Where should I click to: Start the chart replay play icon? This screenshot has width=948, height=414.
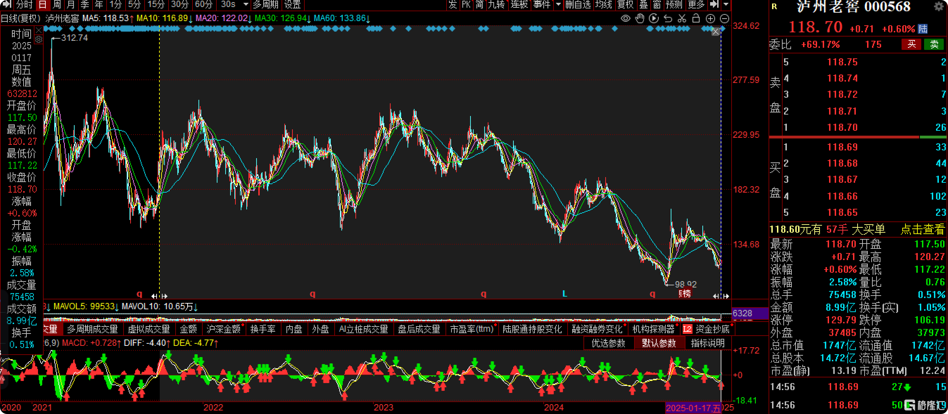pyautogui.click(x=653, y=18)
